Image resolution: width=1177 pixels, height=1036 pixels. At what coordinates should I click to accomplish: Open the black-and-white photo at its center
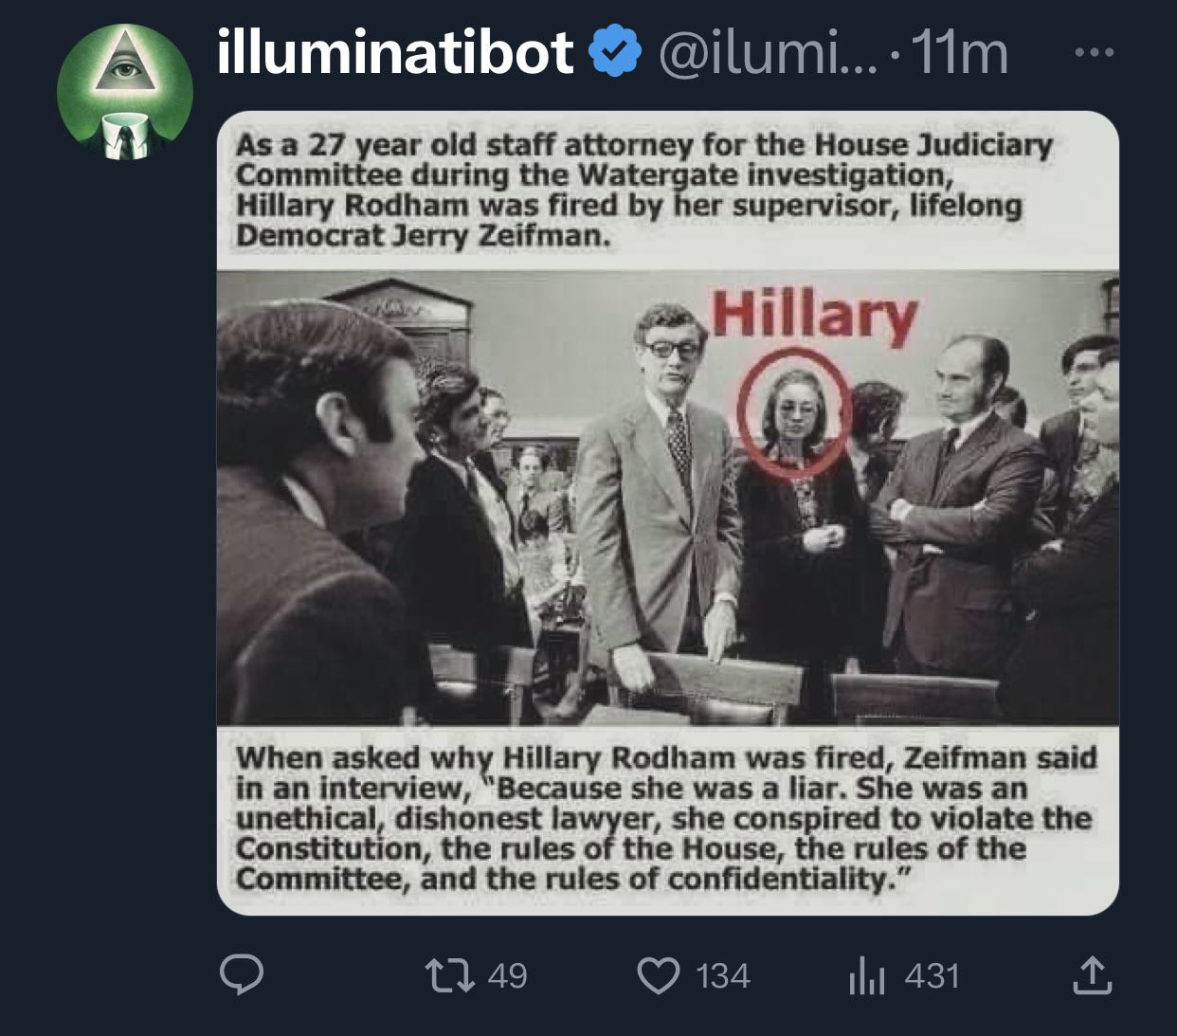pos(667,498)
